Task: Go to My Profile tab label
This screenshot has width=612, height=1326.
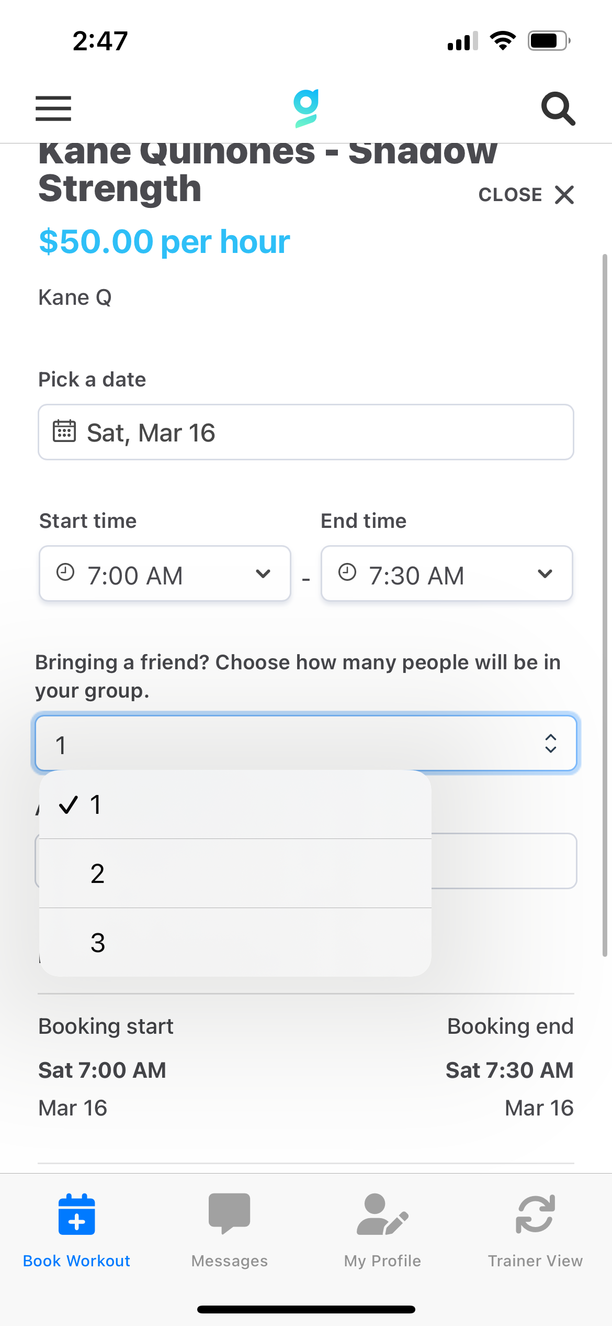Action: point(382,1261)
